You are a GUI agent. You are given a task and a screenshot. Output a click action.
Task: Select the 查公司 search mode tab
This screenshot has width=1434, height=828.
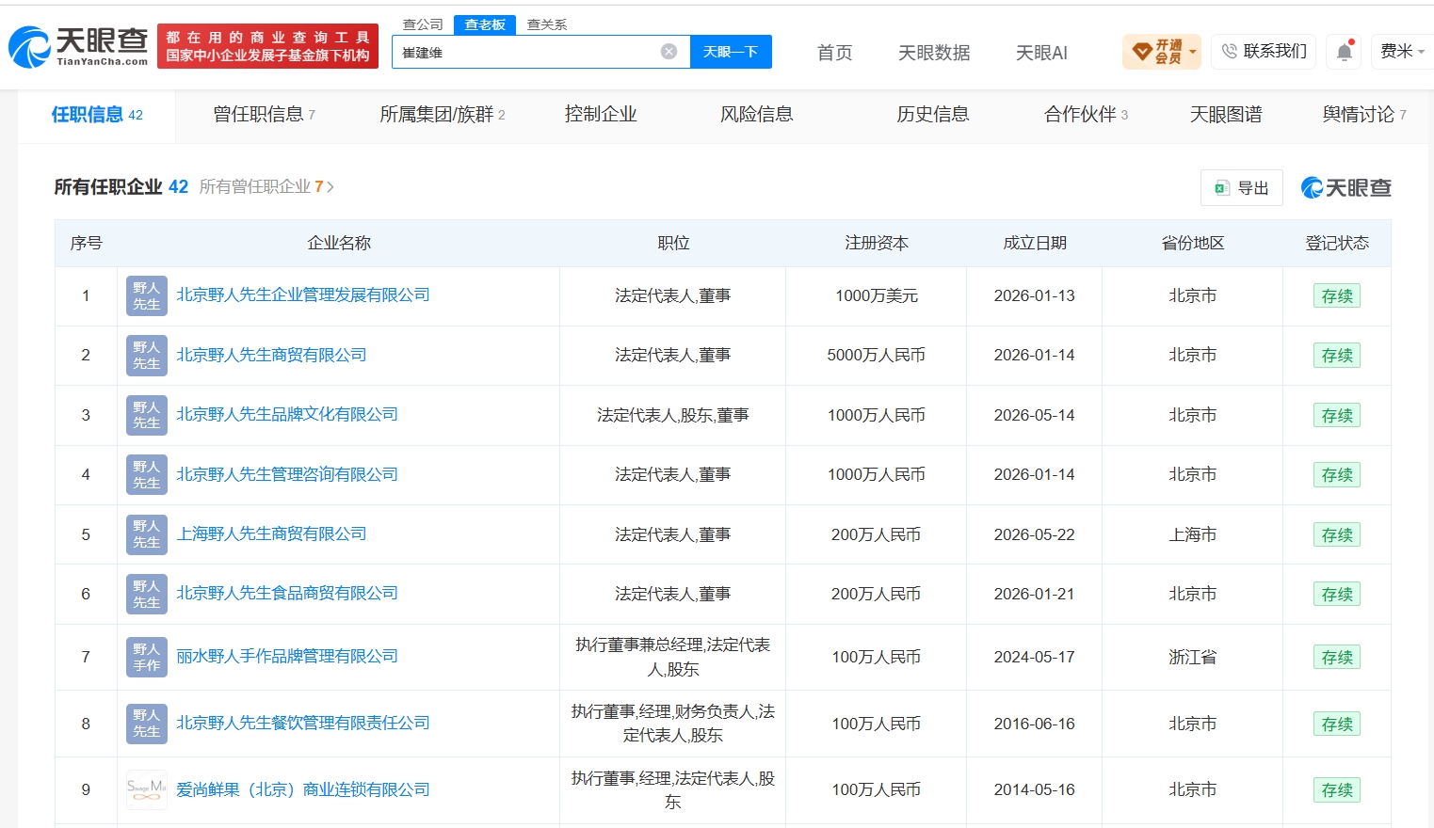click(x=423, y=24)
